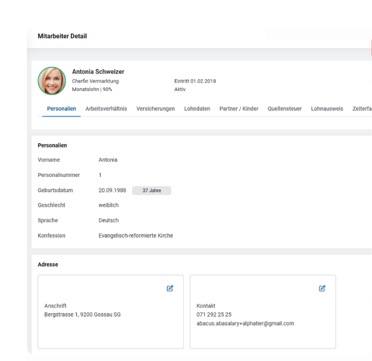Open the Lohndaten tab
Screen dimensions: 372x361
[197, 109]
